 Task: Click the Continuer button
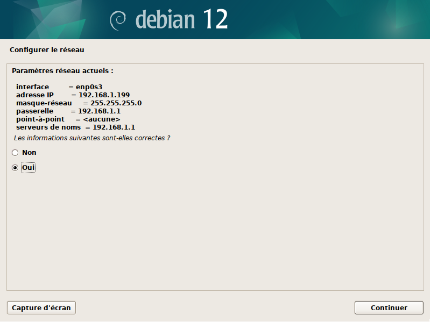389,308
